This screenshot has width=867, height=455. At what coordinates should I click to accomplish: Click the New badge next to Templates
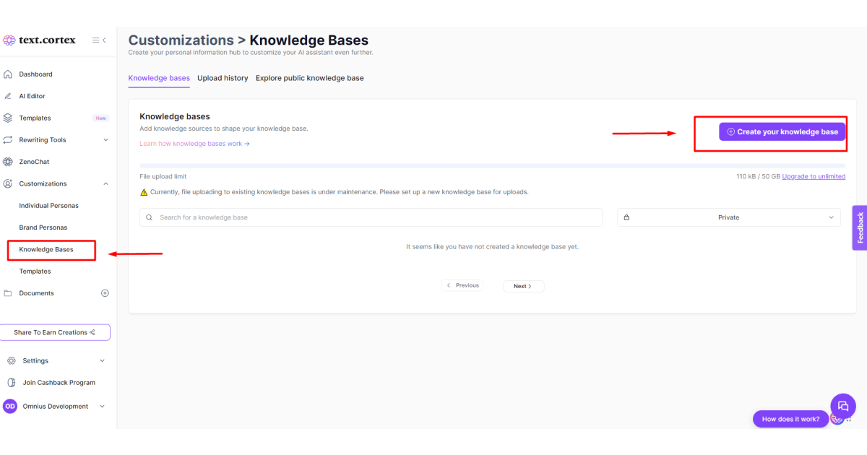pos(100,118)
